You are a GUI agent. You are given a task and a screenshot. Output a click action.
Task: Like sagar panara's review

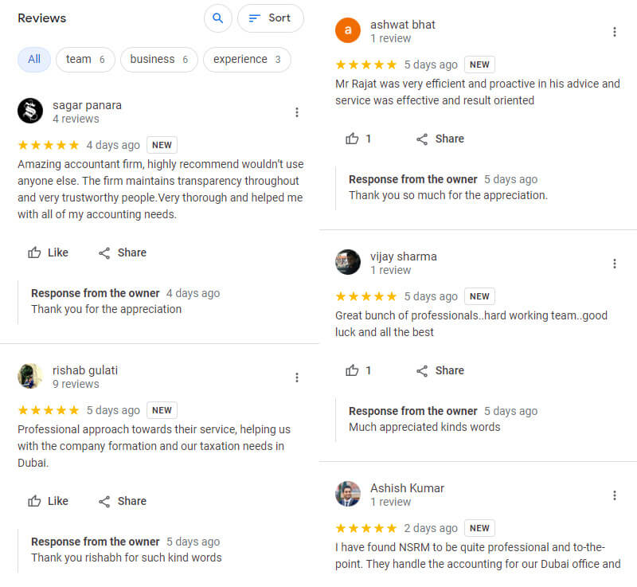point(48,252)
